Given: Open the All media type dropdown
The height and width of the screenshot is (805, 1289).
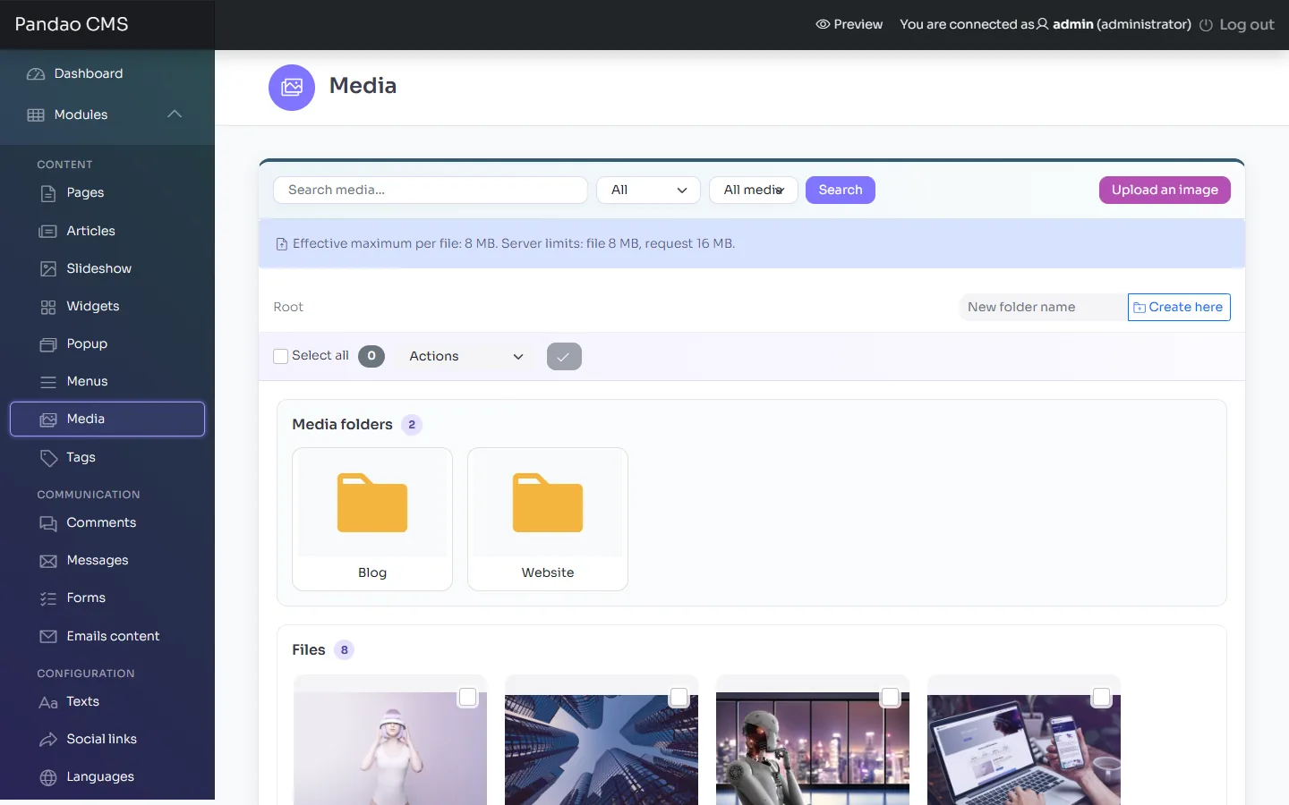Looking at the screenshot, I should [754, 190].
